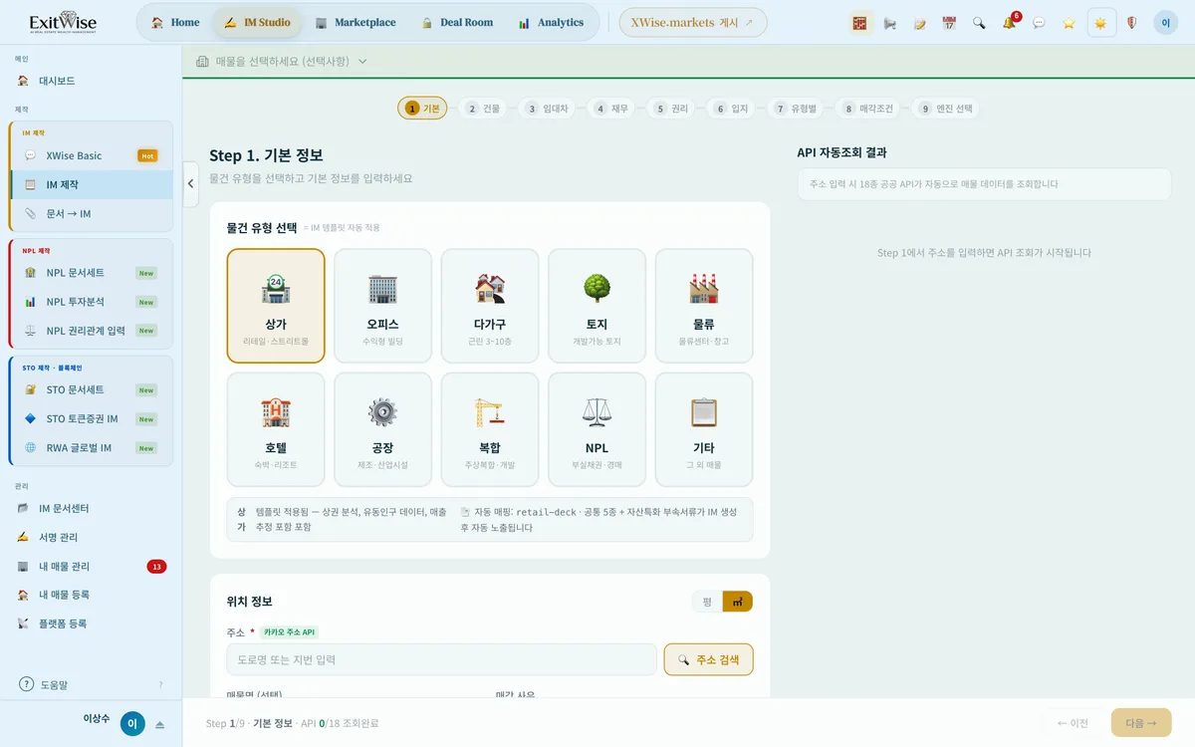Go to the Home tab

point(175,22)
